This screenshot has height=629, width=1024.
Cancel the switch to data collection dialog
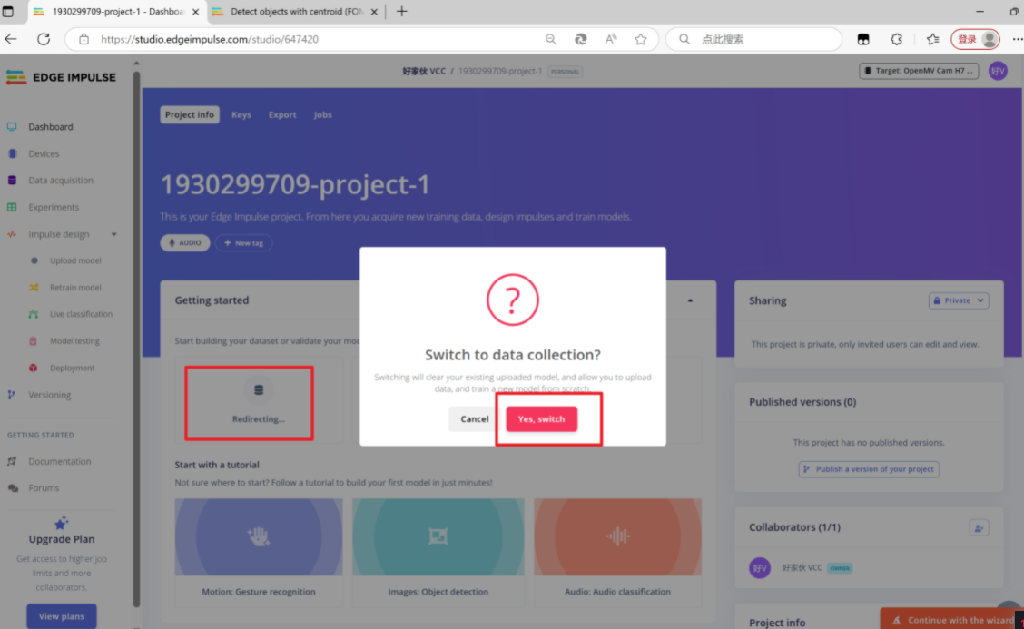coord(474,418)
